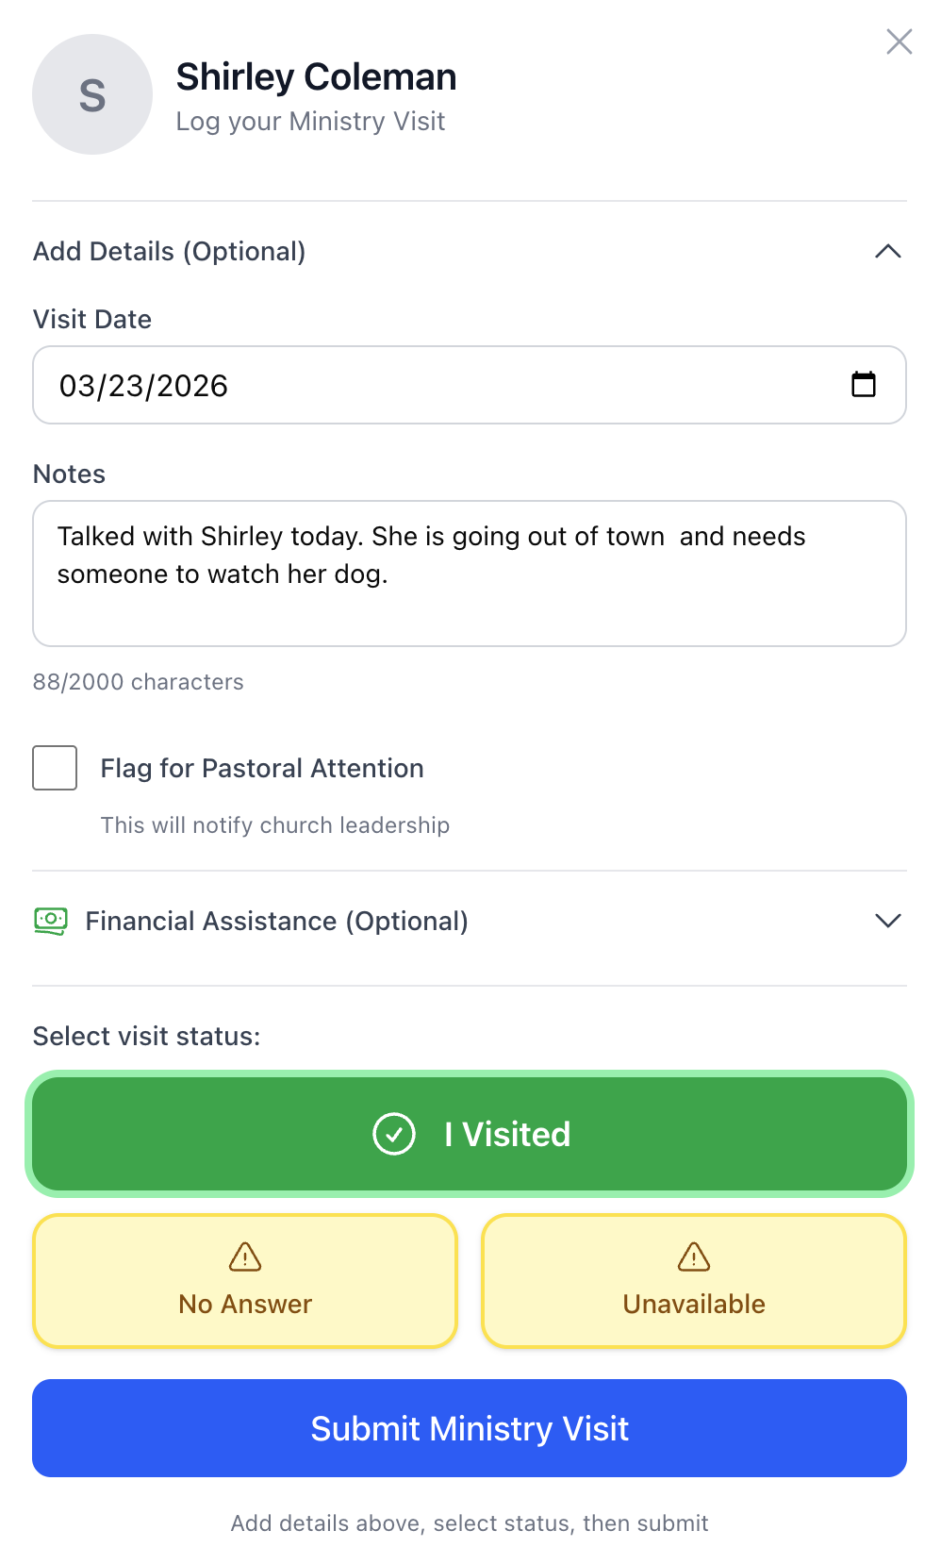The image size is (941, 1564).
Task: Select the No Answer visit status
Action: [x=244, y=1280]
